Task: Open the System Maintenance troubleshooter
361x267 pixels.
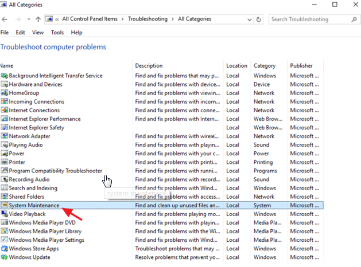Action: pos(34,206)
